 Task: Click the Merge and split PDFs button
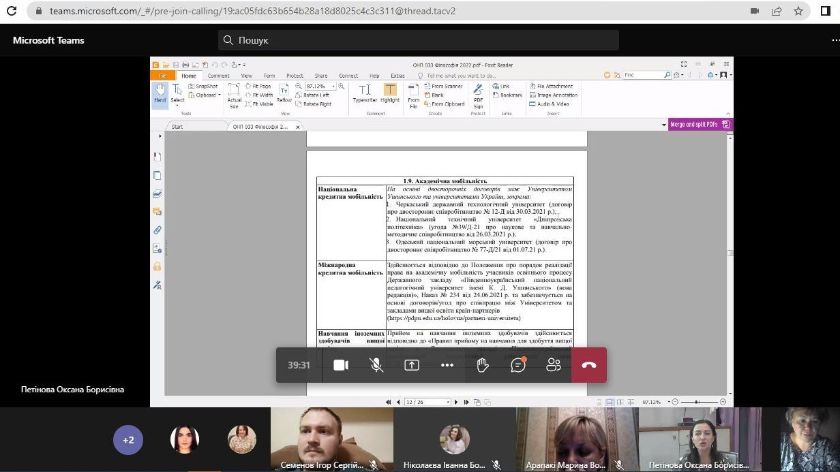coord(700,125)
